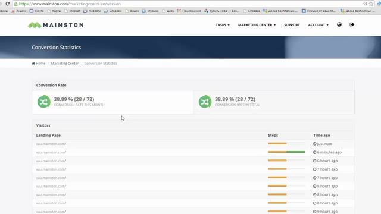The image size is (381, 214).
Task: Open the Яндекс bookmark
Action: [x=19, y=11]
